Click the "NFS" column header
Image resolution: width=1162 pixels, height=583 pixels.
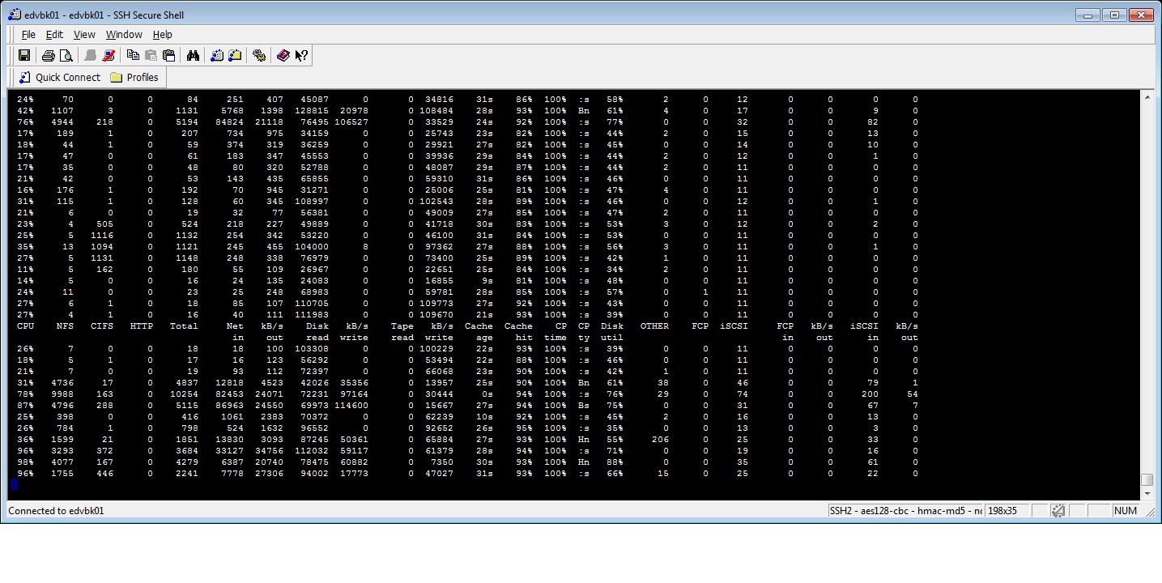coord(65,326)
